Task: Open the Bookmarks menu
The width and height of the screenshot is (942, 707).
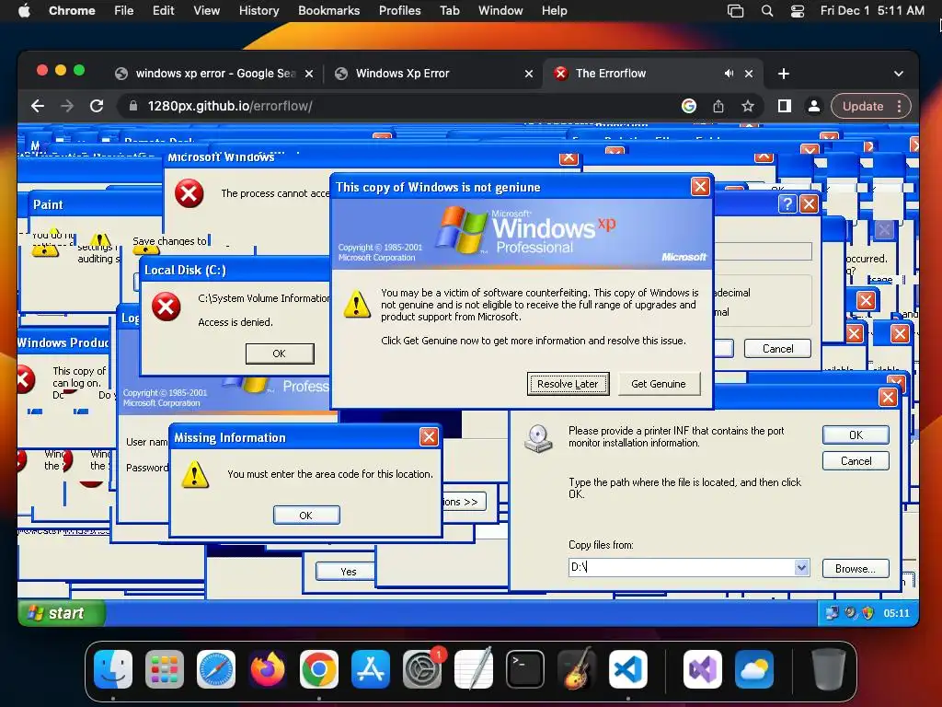Action: click(328, 11)
